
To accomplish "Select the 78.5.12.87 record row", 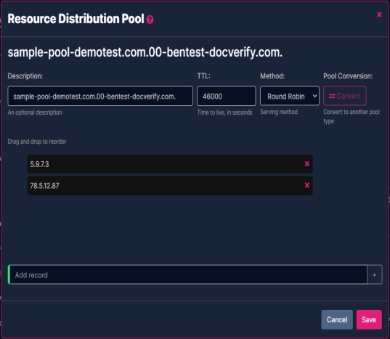I will pyautogui.click(x=170, y=185).
